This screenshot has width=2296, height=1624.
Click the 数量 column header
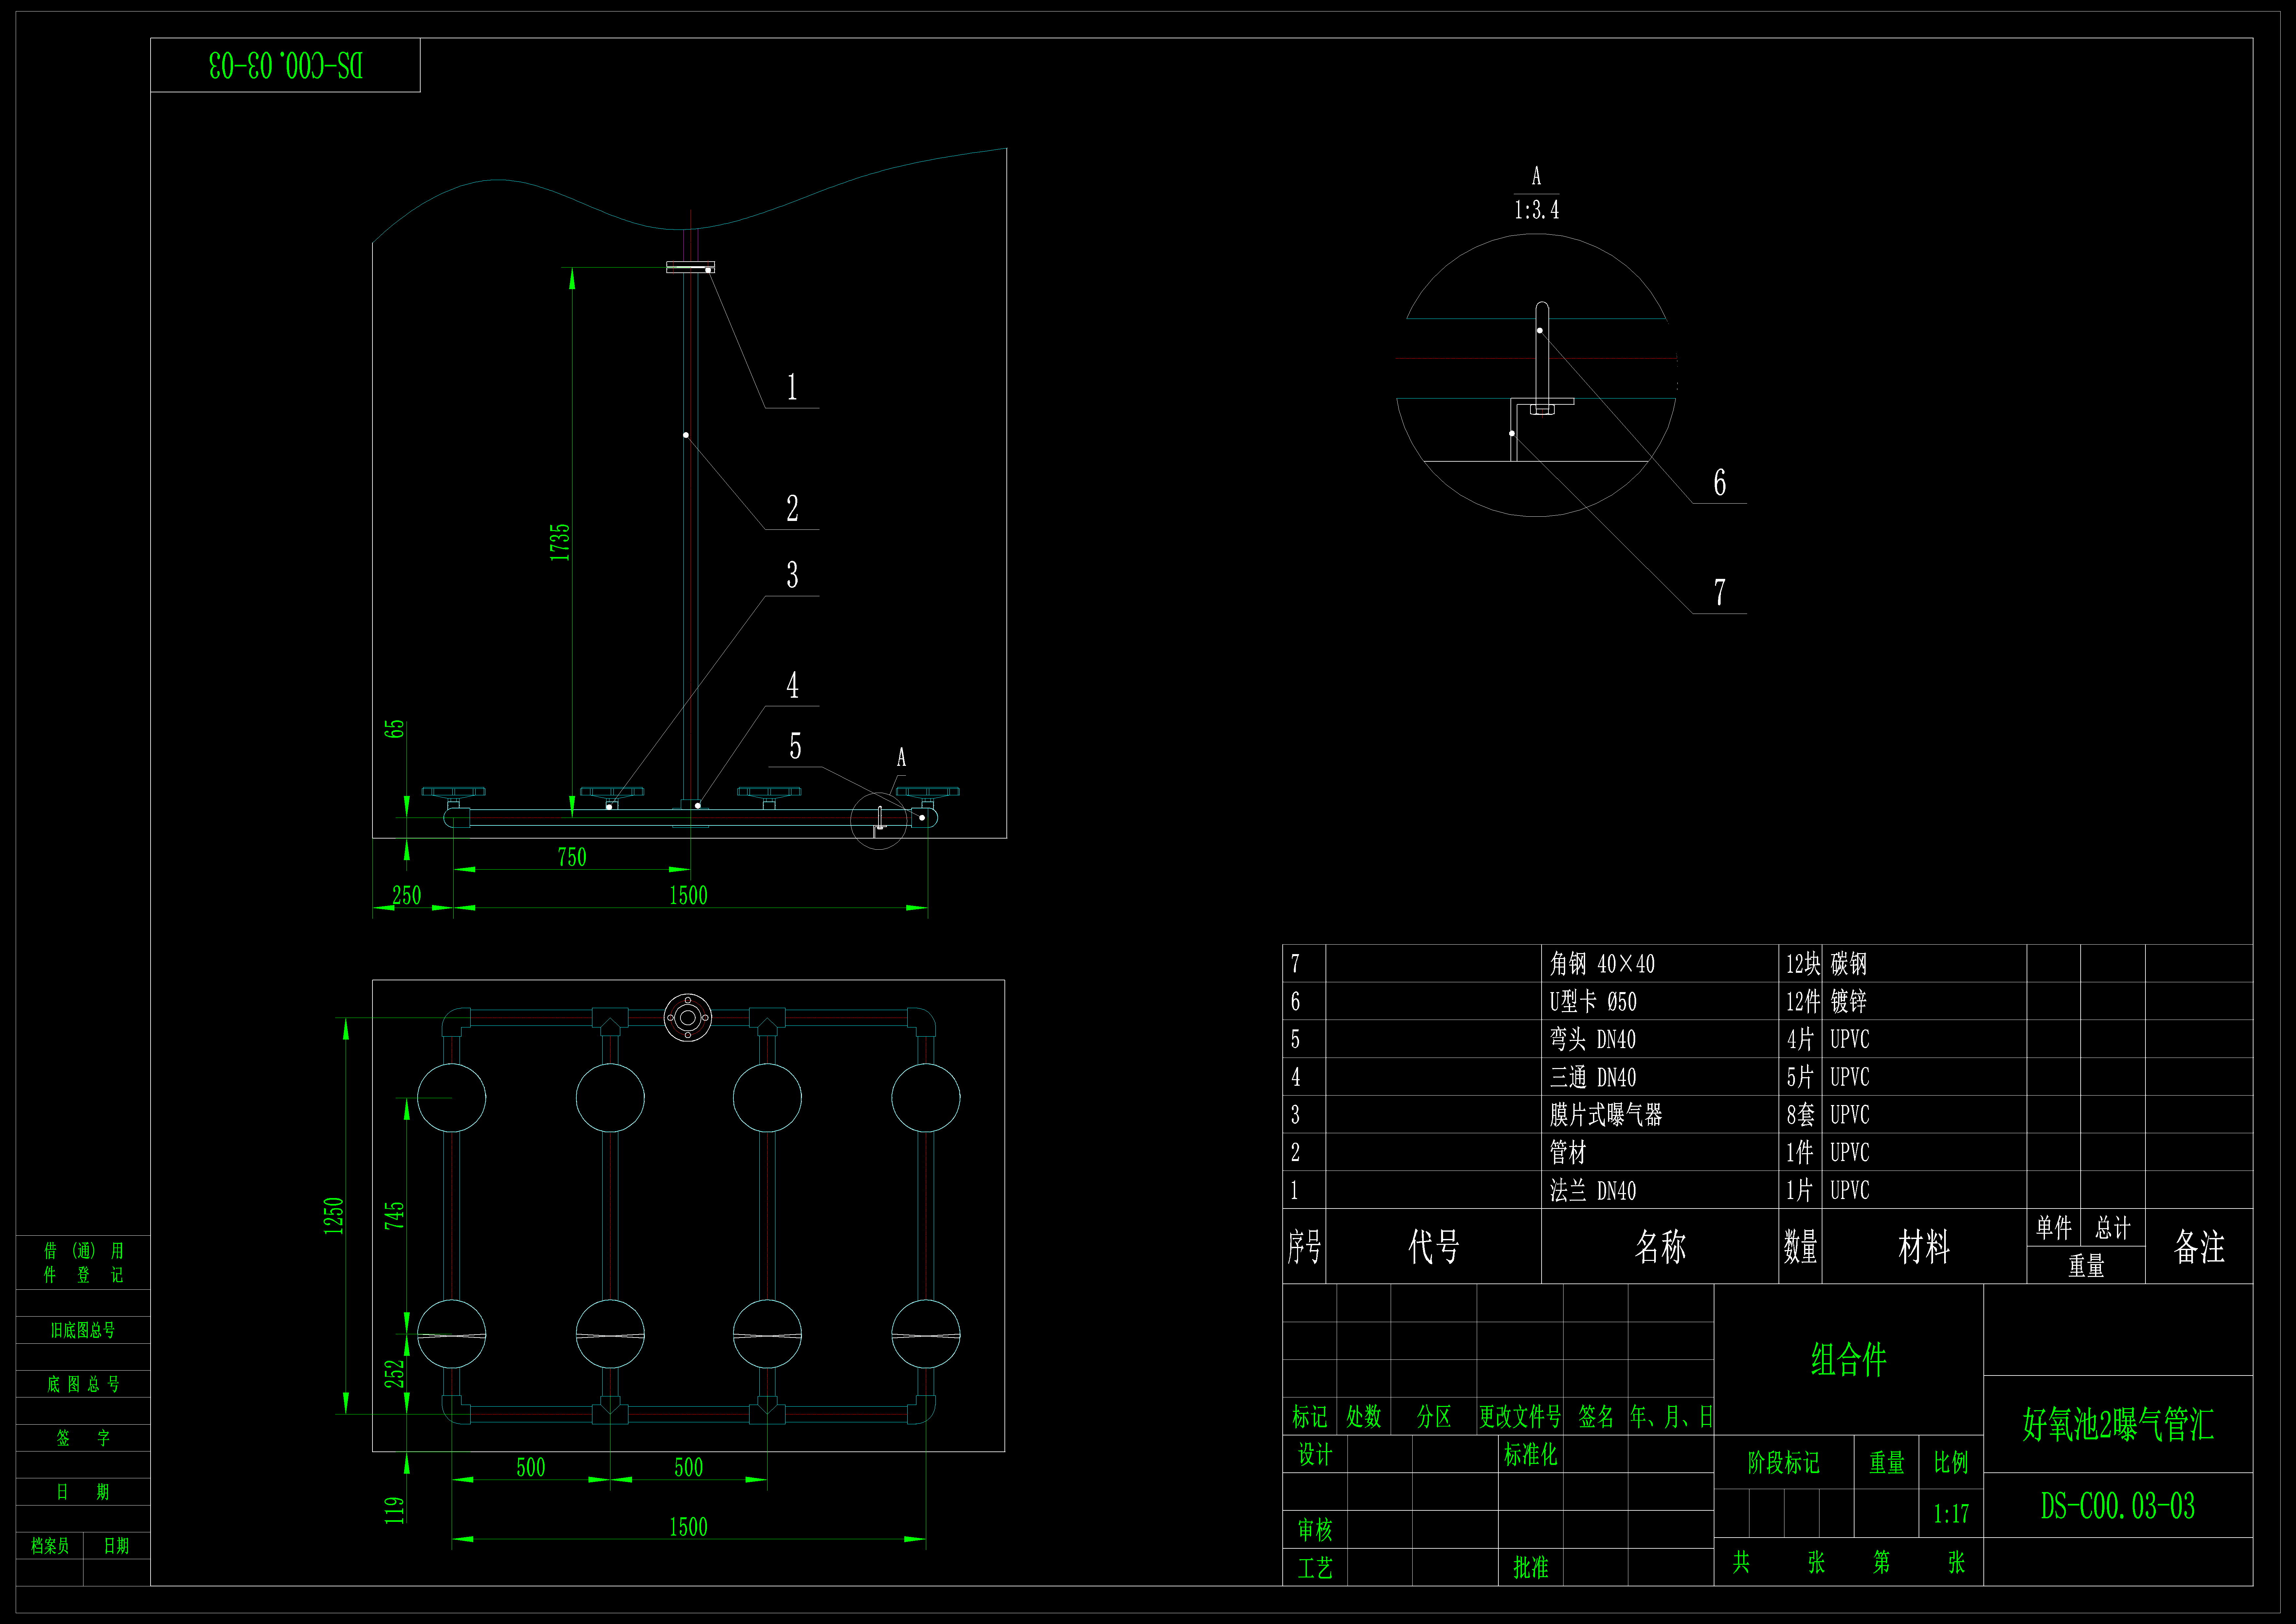point(1800,1247)
